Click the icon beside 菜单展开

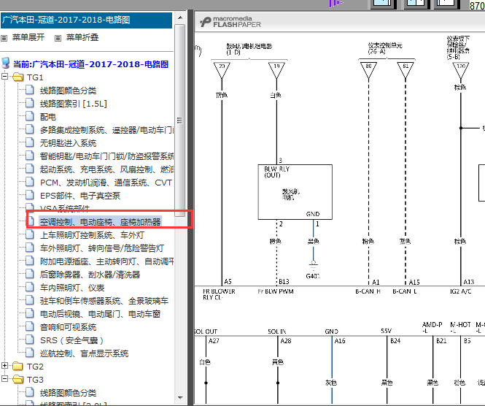4,38
